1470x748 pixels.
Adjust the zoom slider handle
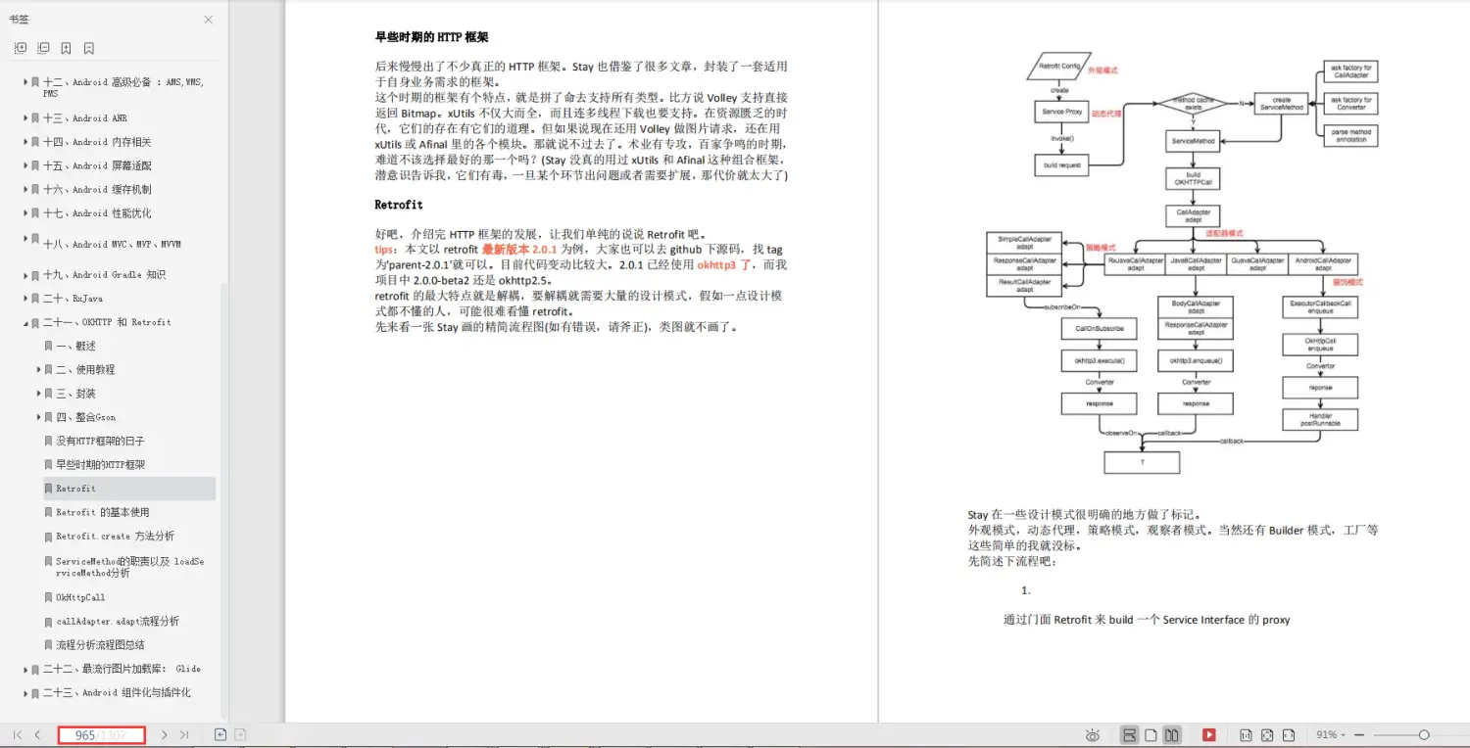click(x=1424, y=734)
